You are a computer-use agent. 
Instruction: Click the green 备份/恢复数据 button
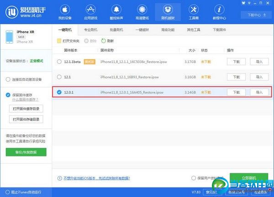26,152
